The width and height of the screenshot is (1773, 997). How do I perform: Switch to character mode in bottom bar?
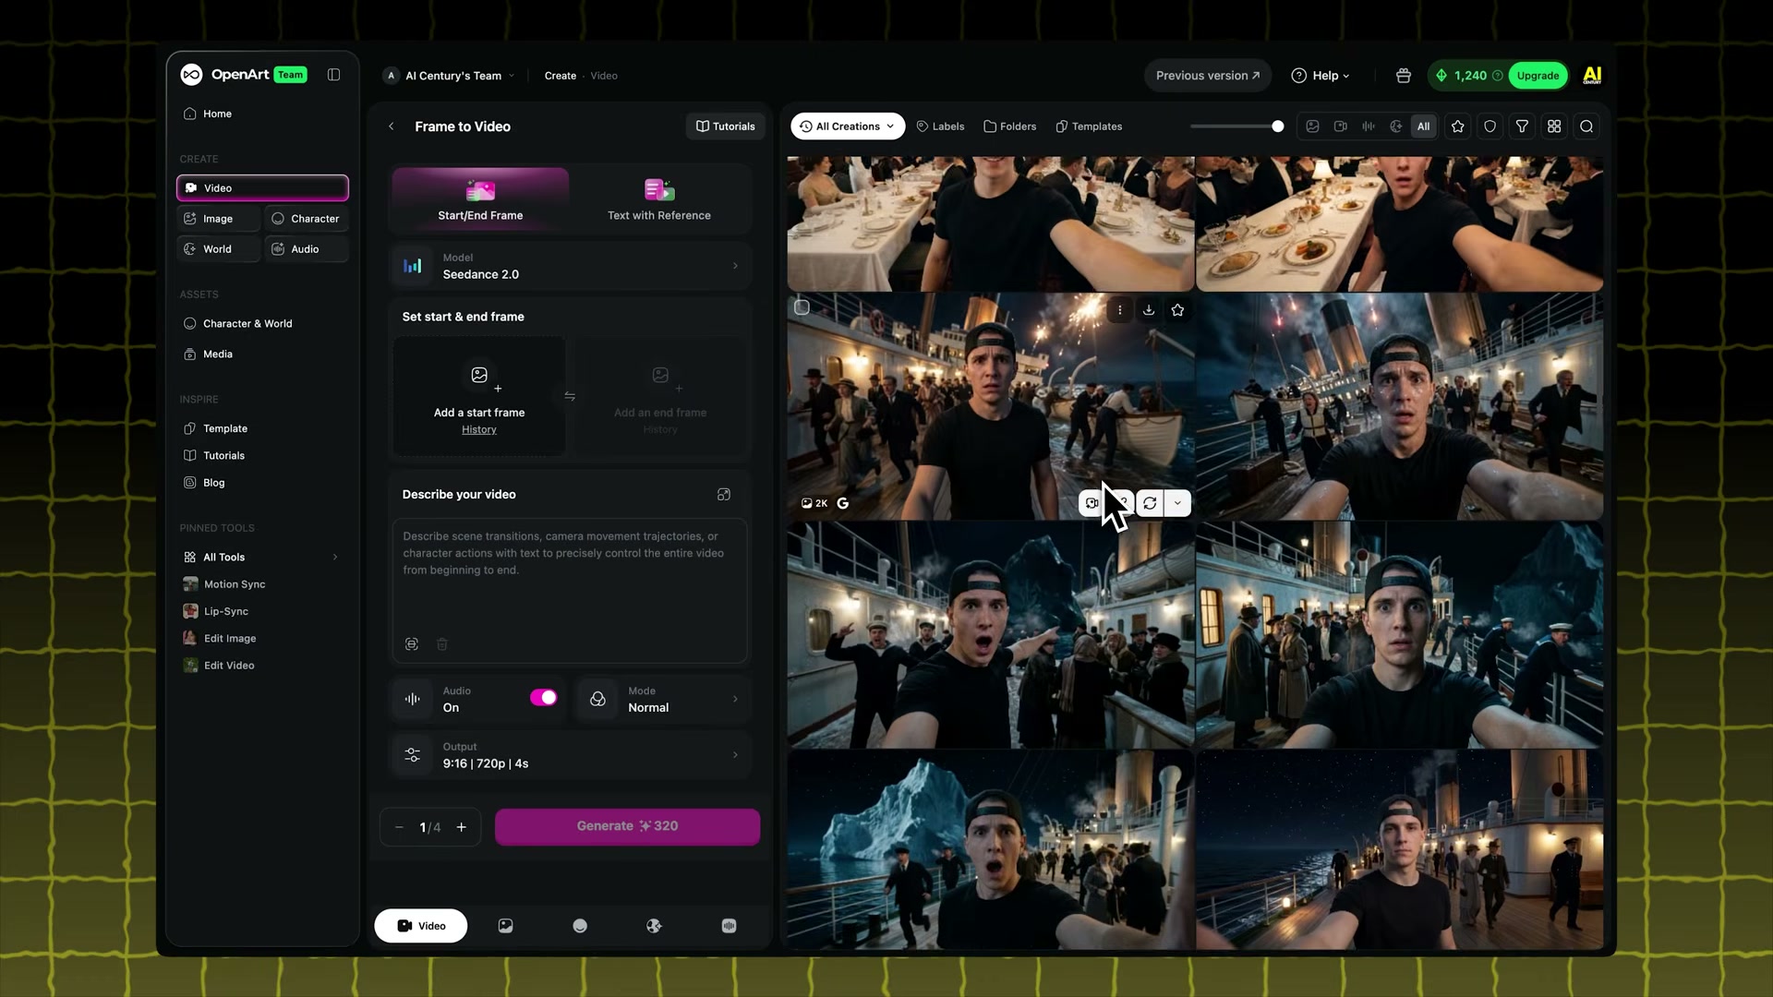click(580, 926)
